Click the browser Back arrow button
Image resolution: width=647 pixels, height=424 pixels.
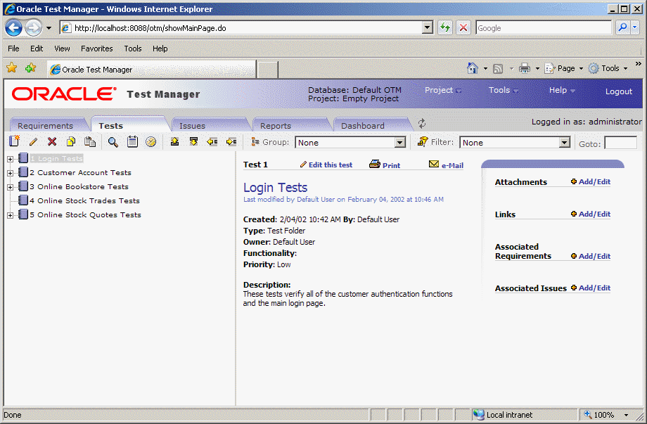(x=13, y=28)
